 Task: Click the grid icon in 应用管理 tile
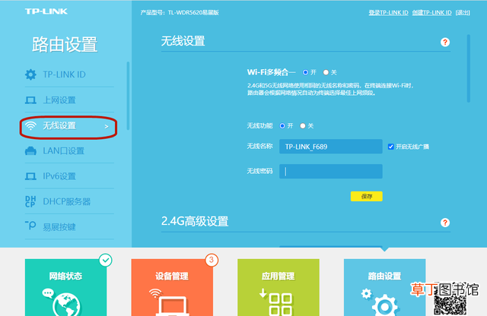click(280, 305)
